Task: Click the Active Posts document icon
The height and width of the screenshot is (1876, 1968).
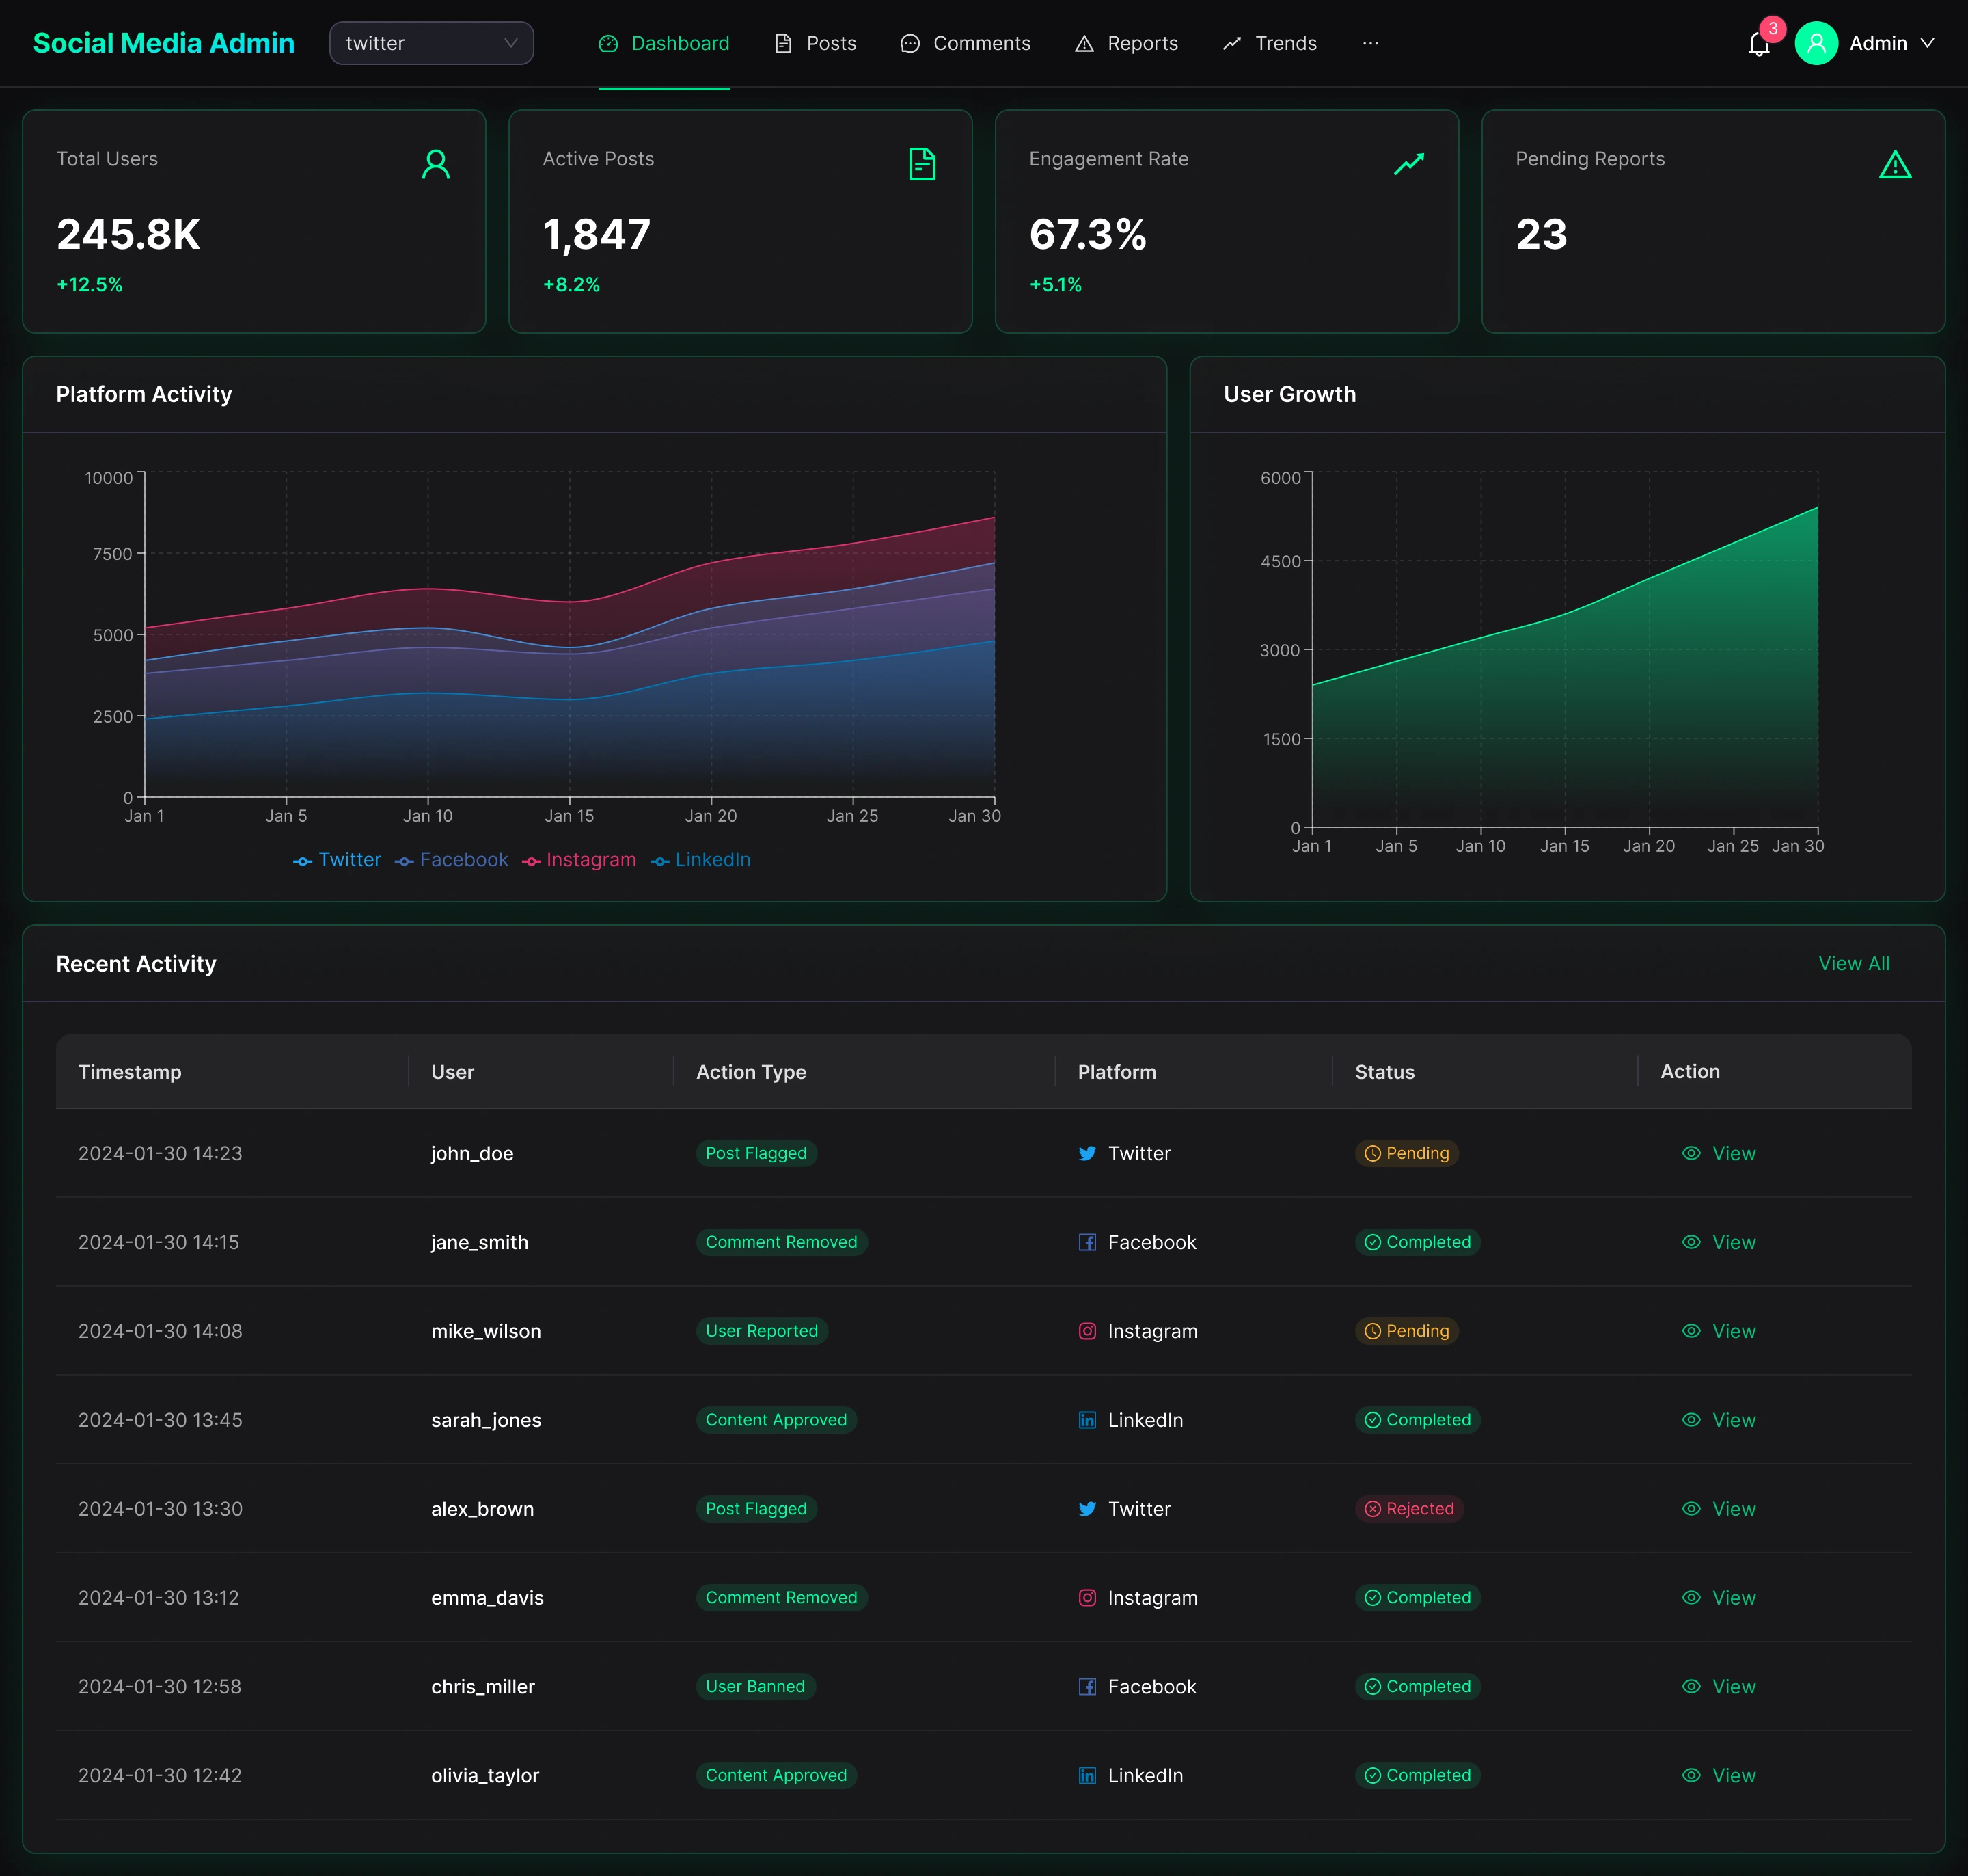Action: [922, 164]
